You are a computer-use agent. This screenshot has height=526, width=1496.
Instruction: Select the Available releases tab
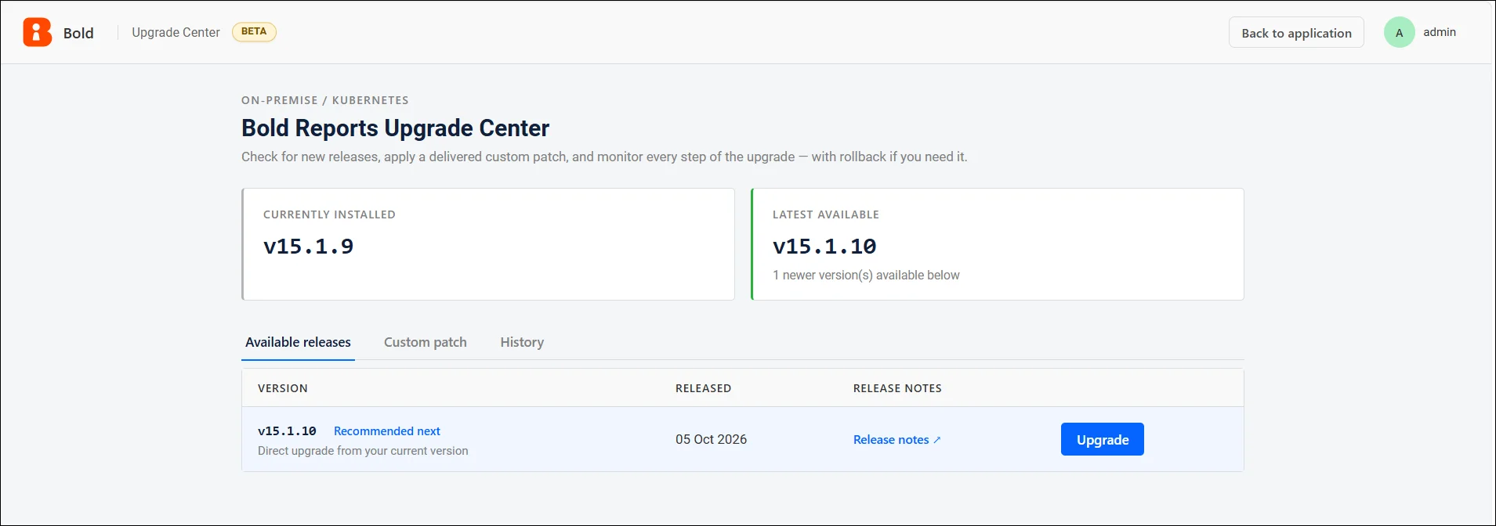click(298, 342)
